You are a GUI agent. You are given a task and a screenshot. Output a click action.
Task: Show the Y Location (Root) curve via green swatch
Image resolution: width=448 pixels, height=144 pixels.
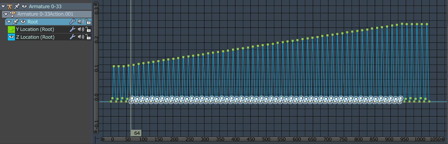click(x=11, y=30)
